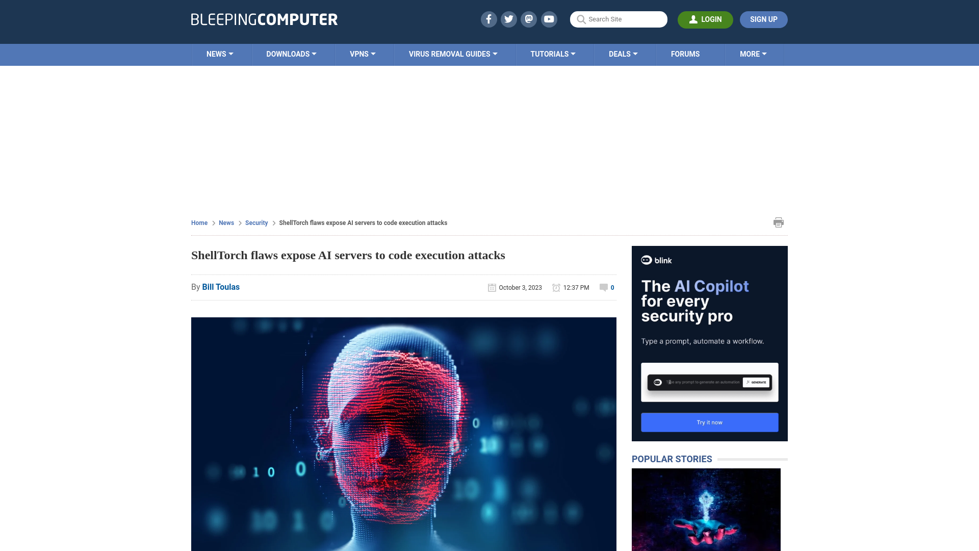Click the Search Site input field
This screenshot has height=551, width=979.
click(x=619, y=19)
